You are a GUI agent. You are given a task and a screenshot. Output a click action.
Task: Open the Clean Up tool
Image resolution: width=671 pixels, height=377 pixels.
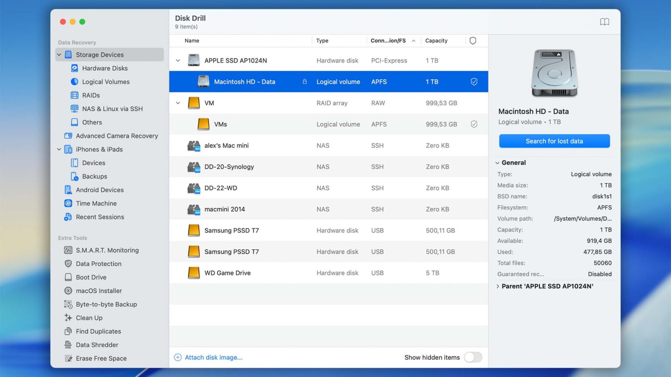(89, 318)
